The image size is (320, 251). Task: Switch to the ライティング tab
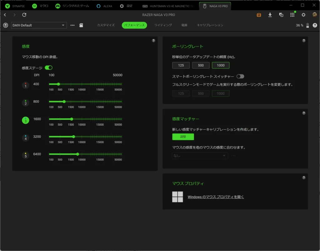[x=163, y=25]
